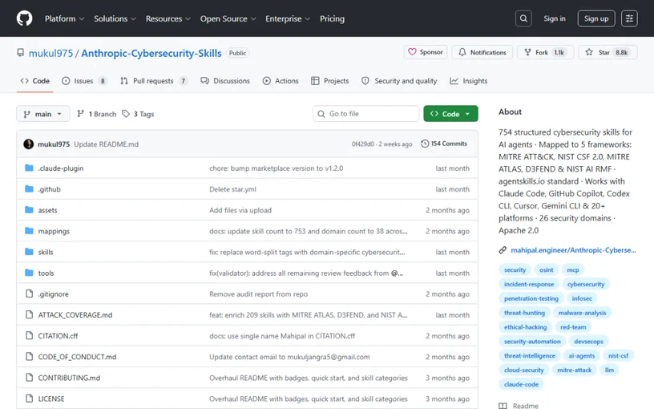Screen dimensions: 654x409
Task: Star the repository with the Star button
Action: point(608,52)
